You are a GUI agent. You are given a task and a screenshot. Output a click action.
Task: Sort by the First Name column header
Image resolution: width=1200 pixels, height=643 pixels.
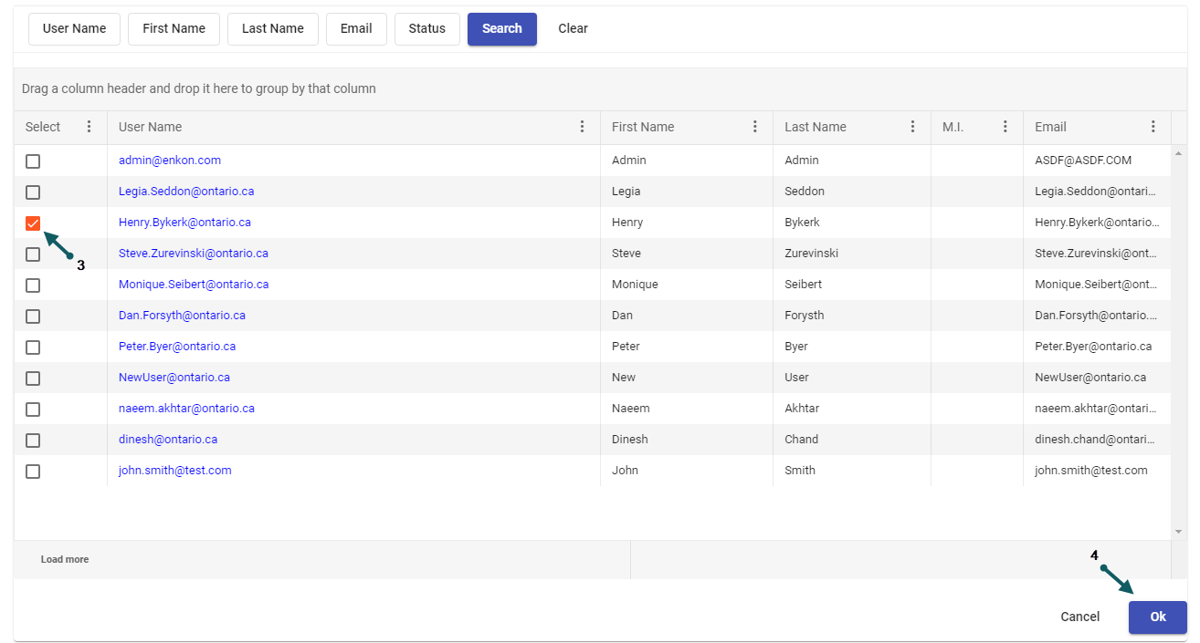coord(643,127)
